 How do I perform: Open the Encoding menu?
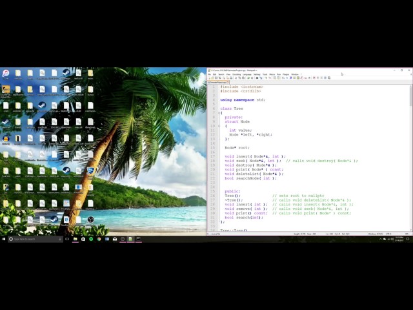237,74
